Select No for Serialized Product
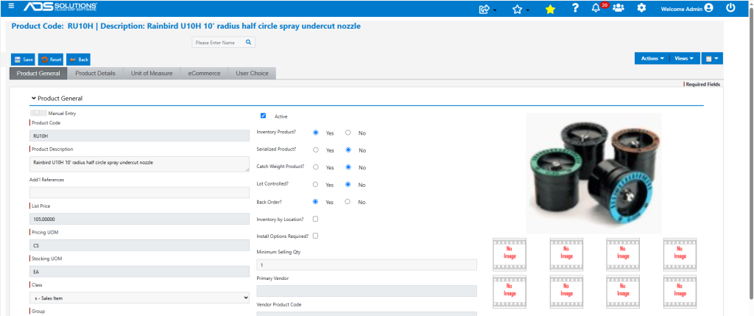Image resolution: width=754 pixels, height=316 pixels. pyautogui.click(x=348, y=150)
